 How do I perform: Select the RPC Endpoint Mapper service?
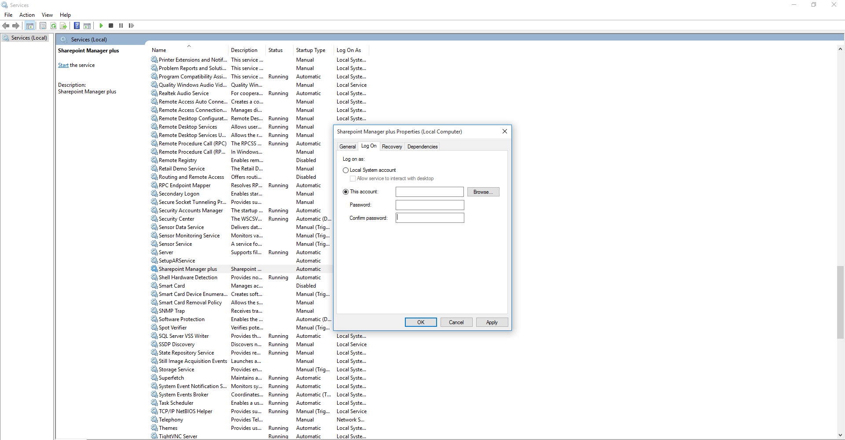pos(241,185)
